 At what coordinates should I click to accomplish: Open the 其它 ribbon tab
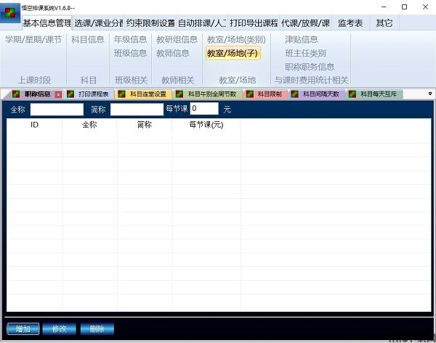tap(384, 22)
